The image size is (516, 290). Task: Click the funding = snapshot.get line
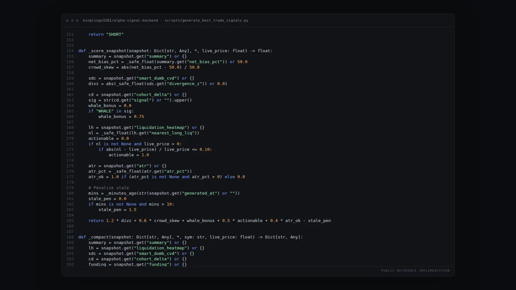138,265
